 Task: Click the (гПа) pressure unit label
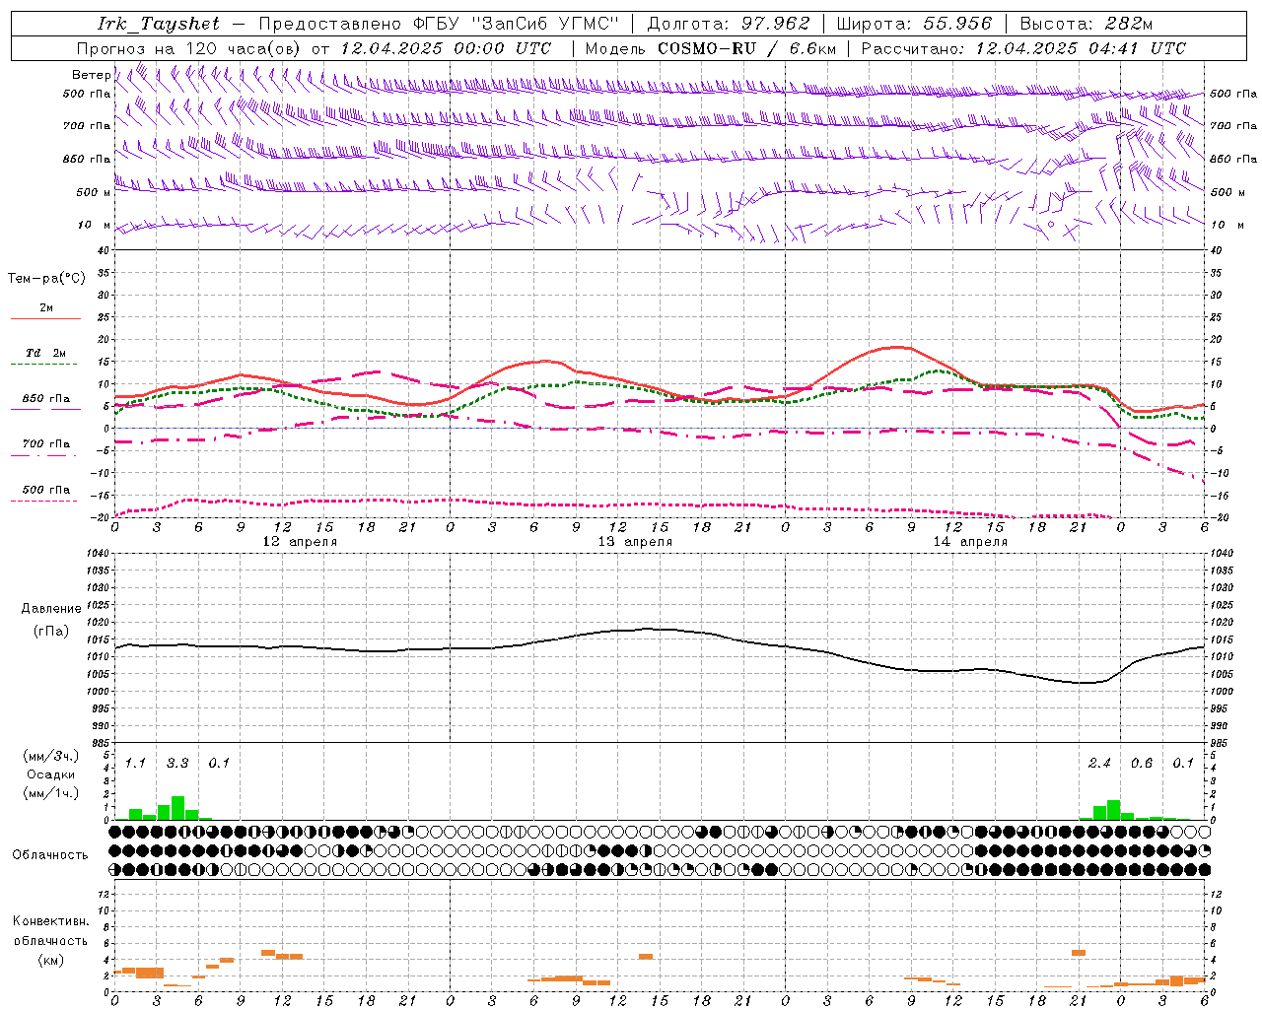(x=51, y=632)
